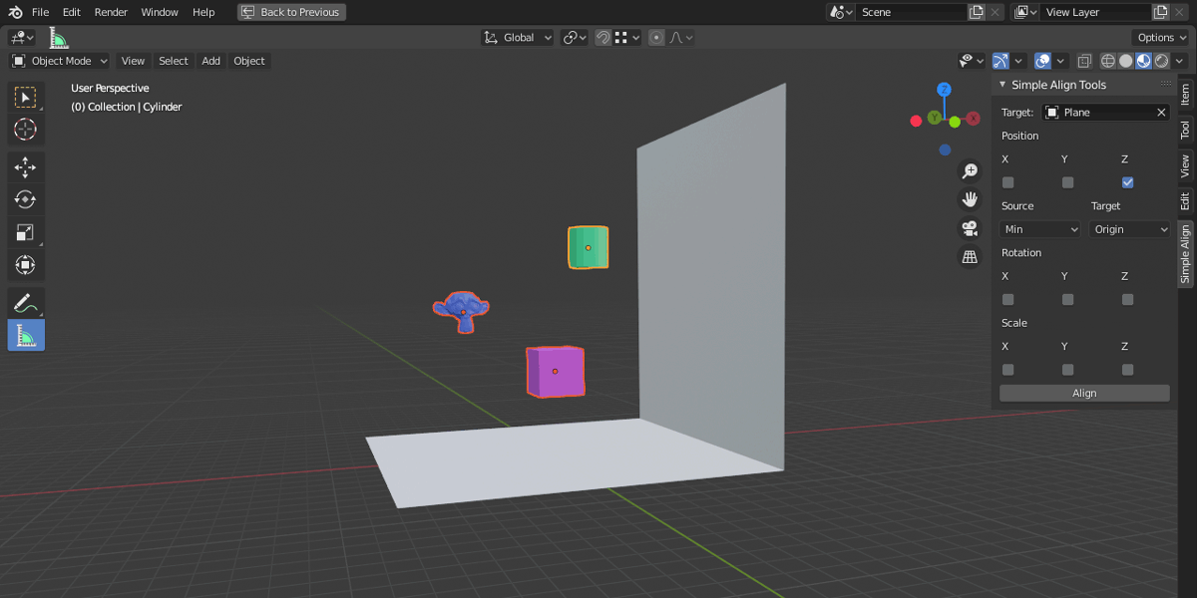
Task: Toggle snapping magnet button
Action: (603, 38)
